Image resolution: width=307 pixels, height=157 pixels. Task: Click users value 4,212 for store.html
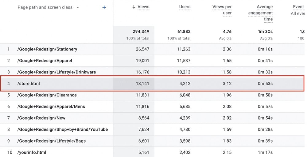185,84
